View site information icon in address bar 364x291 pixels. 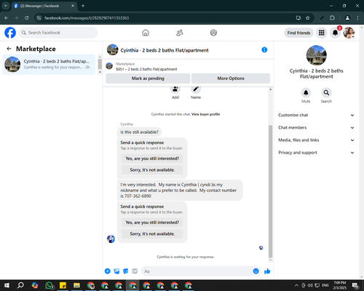(x=39, y=18)
